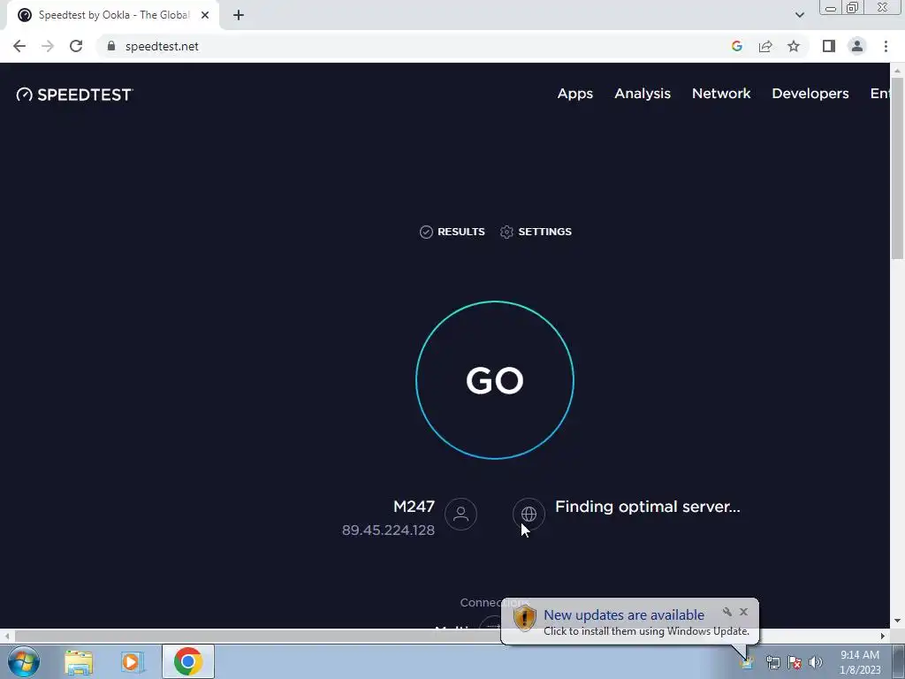This screenshot has width=905, height=679.
Task: Close the Speedtest by Ookla tab
Action: (x=205, y=15)
